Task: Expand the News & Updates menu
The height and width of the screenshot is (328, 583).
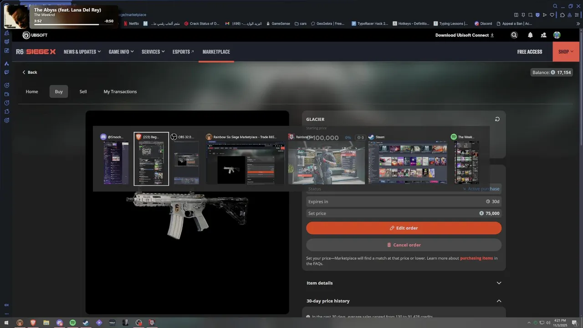Action: click(x=82, y=51)
